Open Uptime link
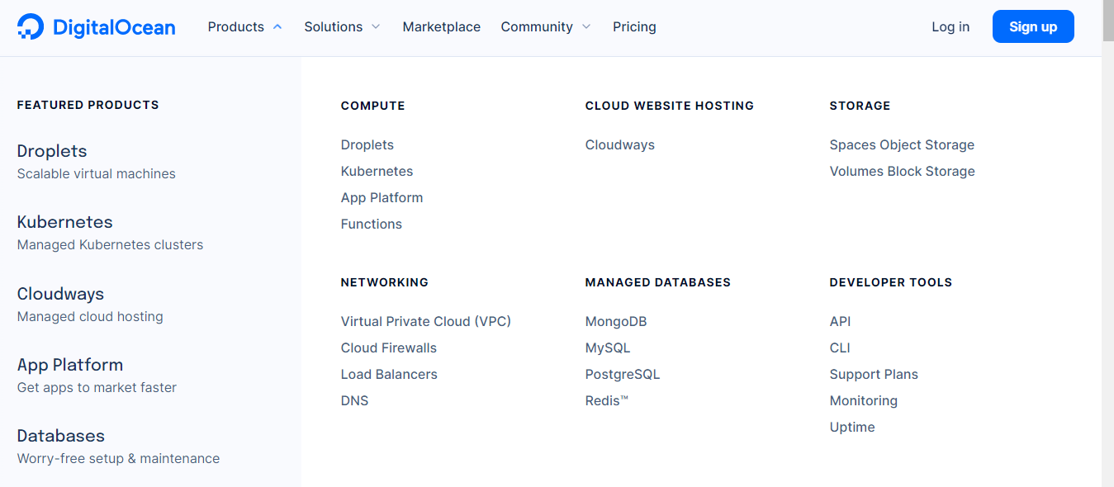This screenshot has height=487, width=1114. (x=852, y=427)
